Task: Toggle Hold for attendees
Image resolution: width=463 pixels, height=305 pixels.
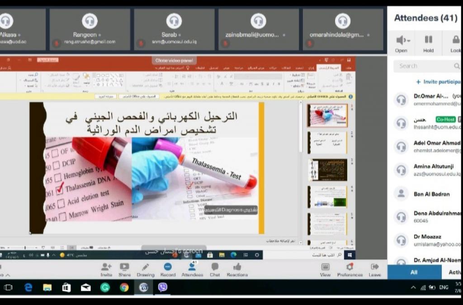Action: pyautogui.click(x=428, y=43)
